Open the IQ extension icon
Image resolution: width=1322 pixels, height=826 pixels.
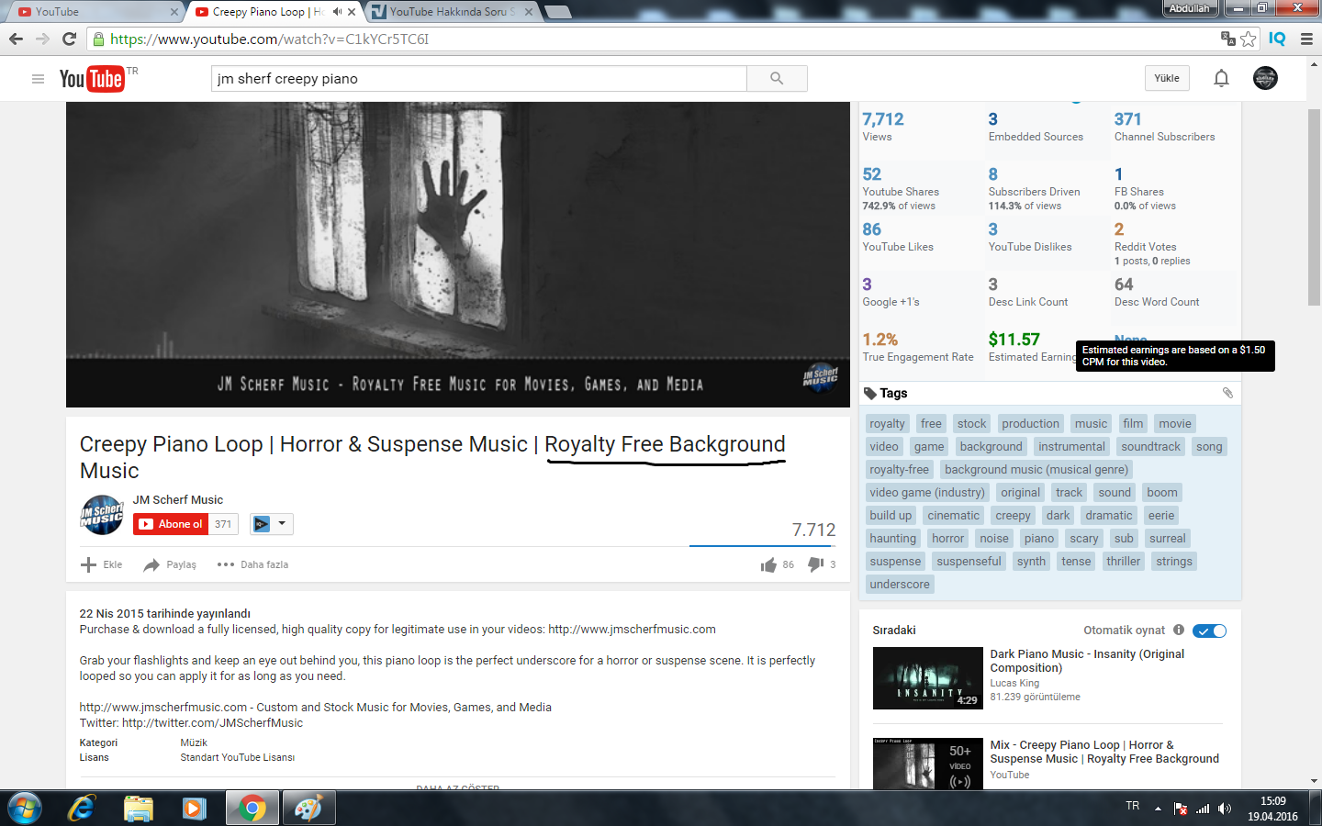click(1277, 39)
